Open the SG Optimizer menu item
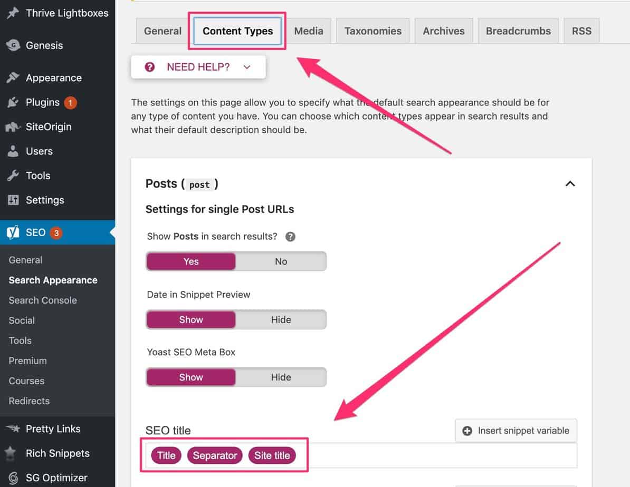This screenshot has width=630, height=487. pyautogui.click(x=58, y=478)
